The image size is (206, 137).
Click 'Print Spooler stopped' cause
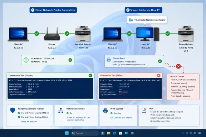click(x=181, y=96)
